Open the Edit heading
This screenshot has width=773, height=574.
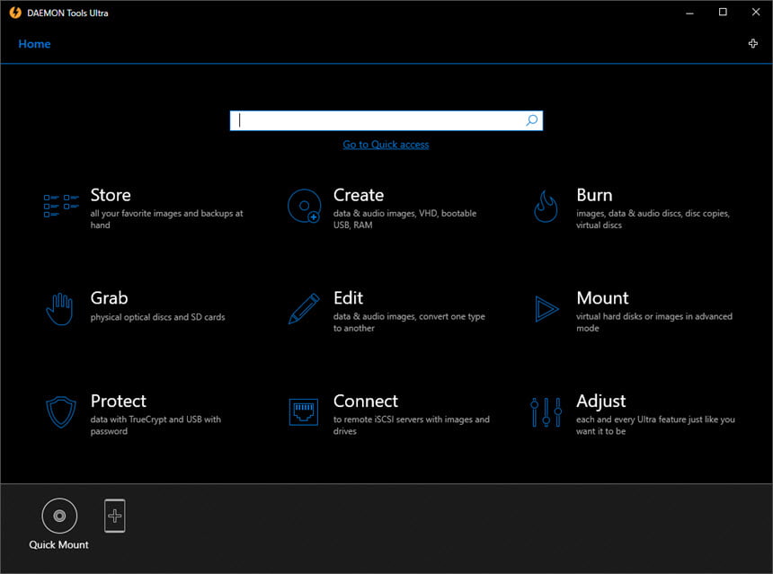tap(349, 298)
